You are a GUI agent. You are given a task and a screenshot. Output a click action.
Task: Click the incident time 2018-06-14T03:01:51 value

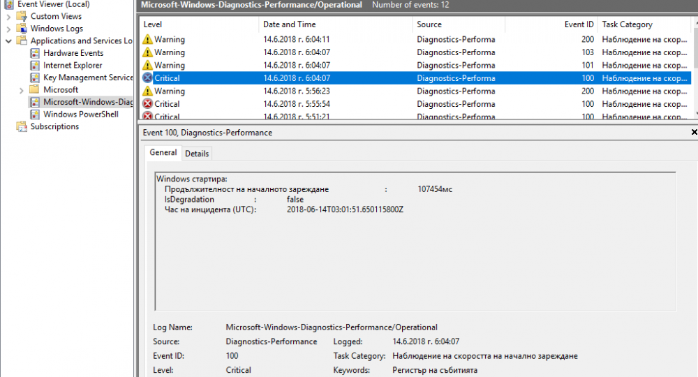point(345,209)
